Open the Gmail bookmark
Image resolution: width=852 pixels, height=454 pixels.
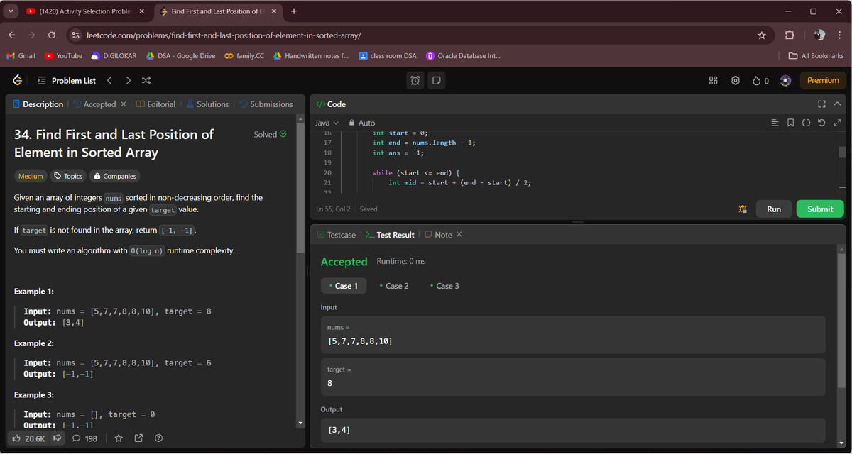coord(21,56)
